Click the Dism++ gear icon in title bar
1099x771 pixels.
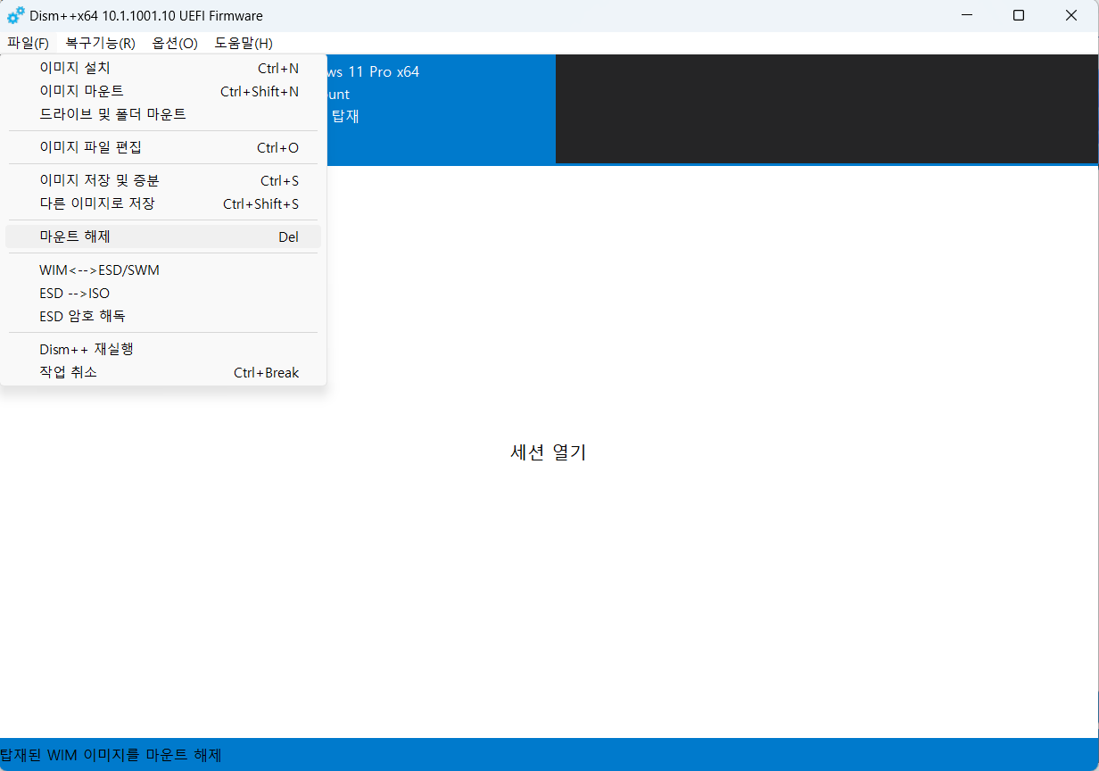[16, 16]
